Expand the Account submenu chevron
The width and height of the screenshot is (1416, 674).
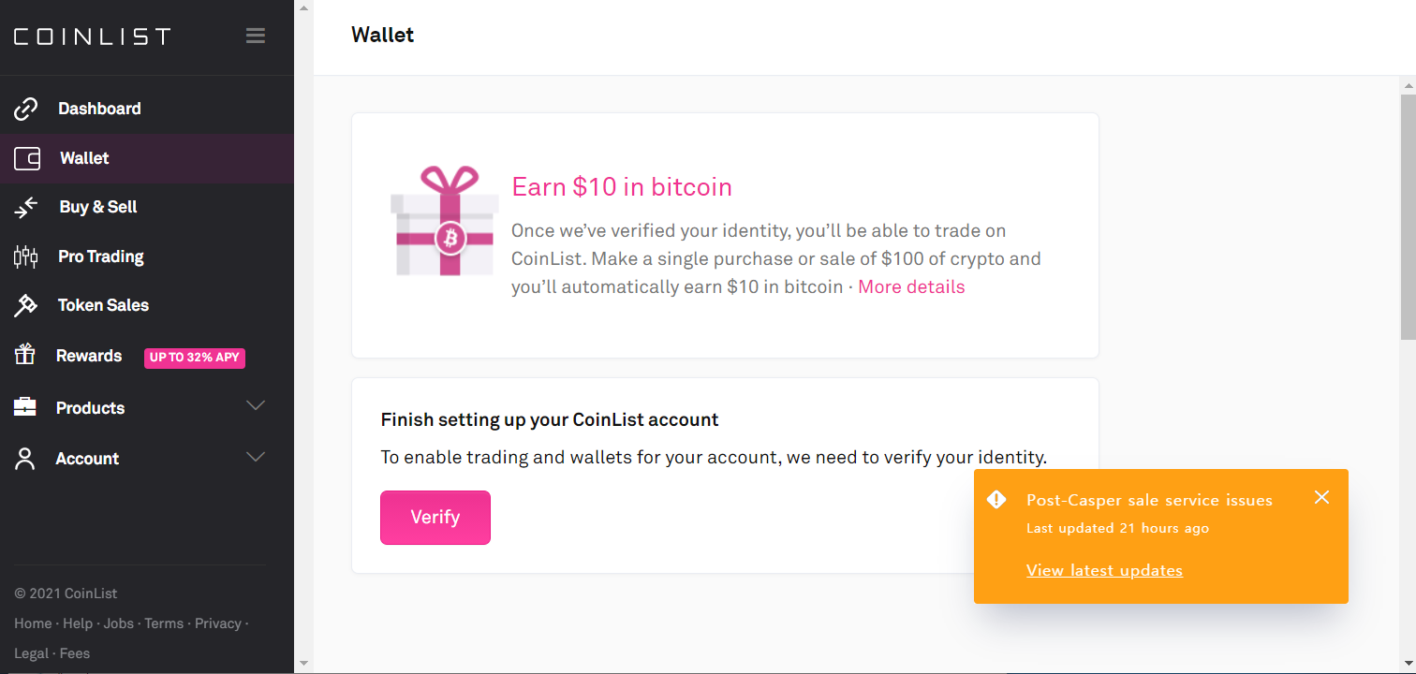coord(255,457)
